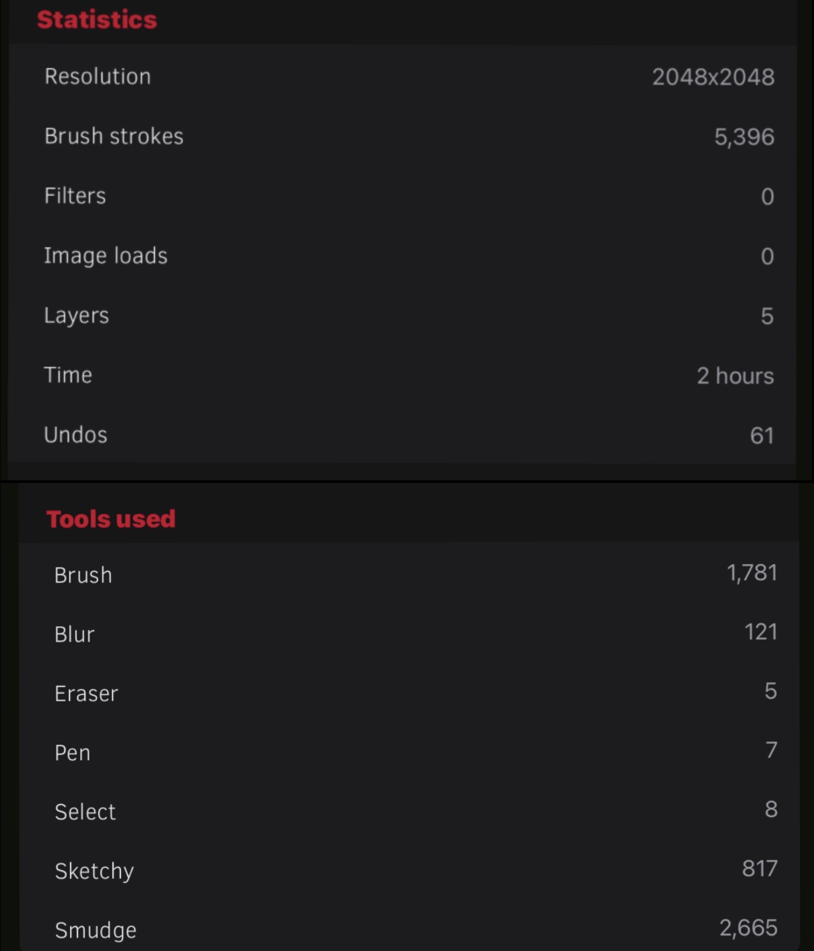Click the Smudge tool label
This screenshot has width=814, height=951.
tap(96, 931)
